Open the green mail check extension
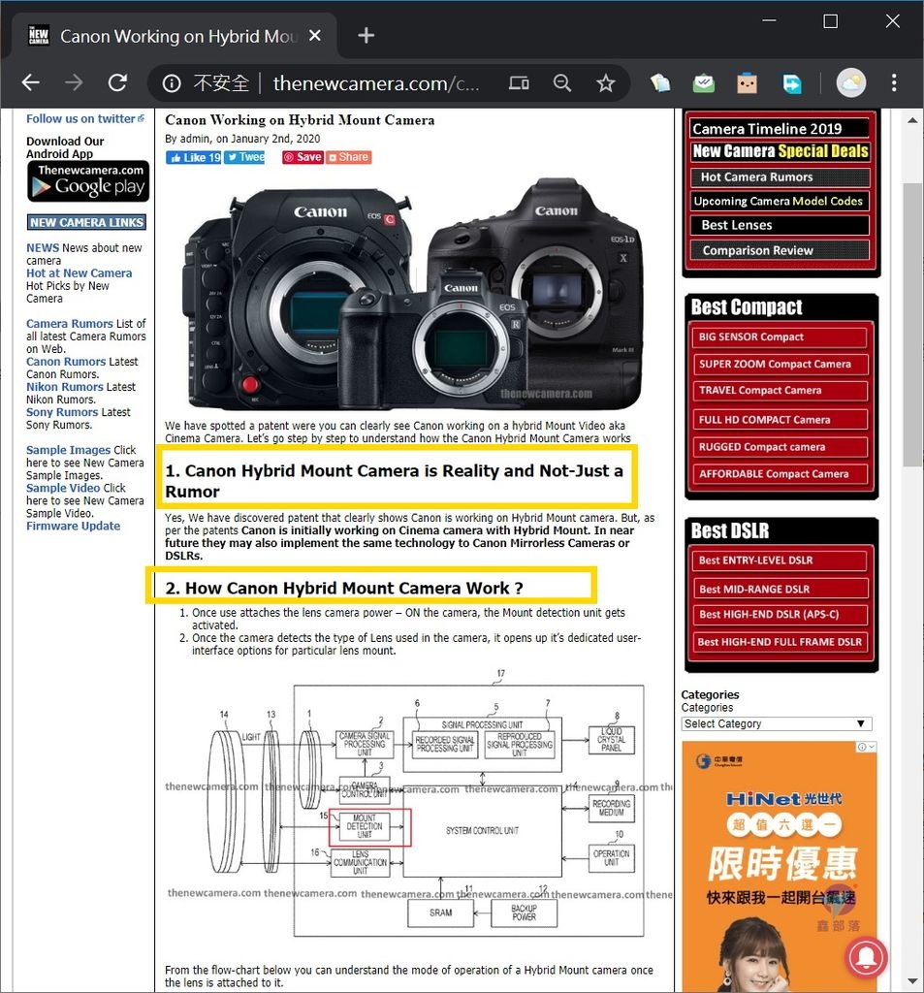 [x=704, y=83]
